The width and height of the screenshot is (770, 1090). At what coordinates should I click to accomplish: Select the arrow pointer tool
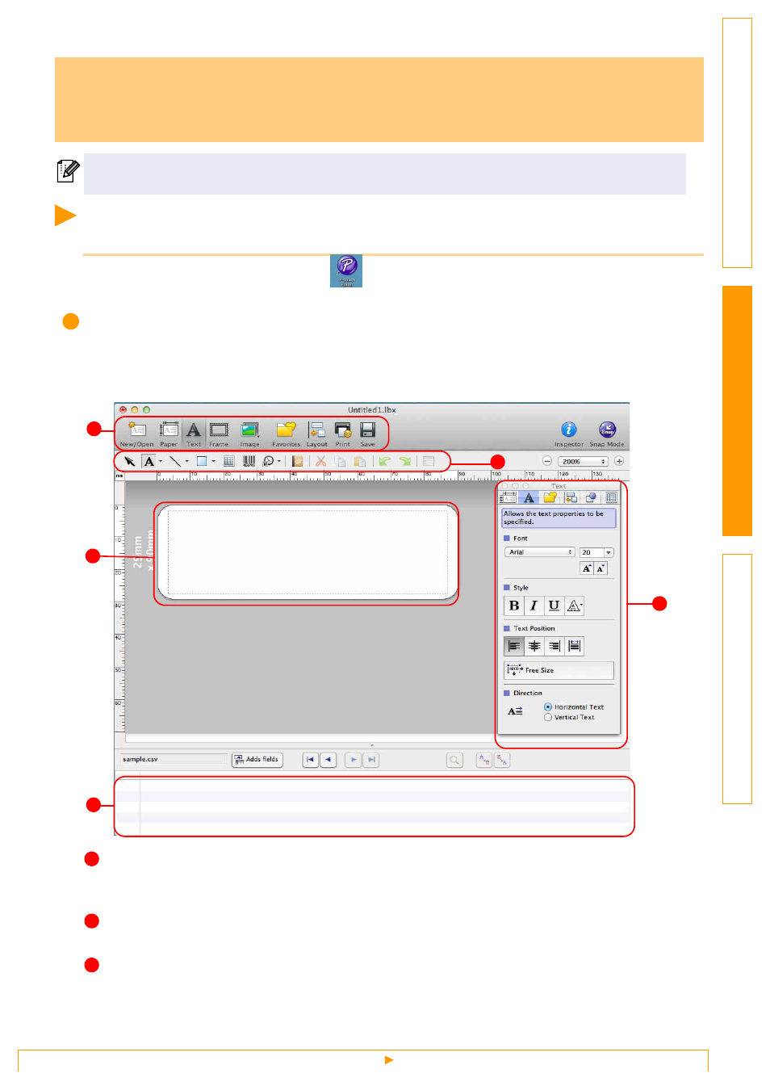(x=129, y=461)
